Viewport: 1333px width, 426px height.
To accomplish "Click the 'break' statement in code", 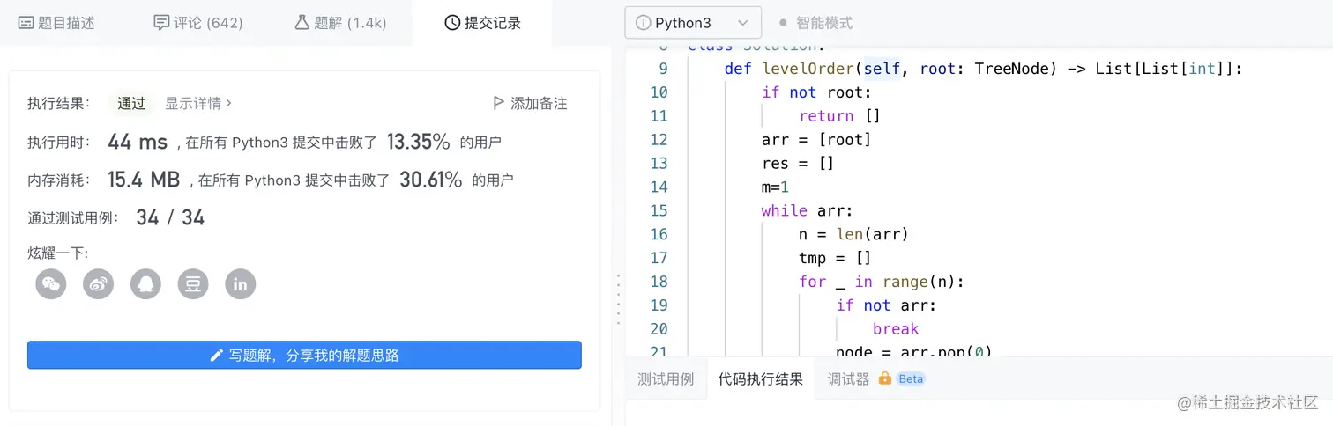I will [896, 329].
